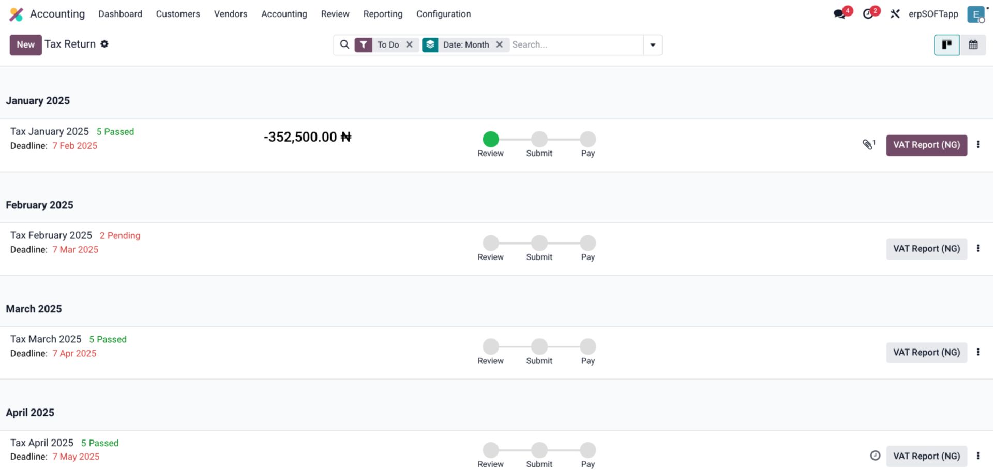Open the messaging conversations icon
The width and height of the screenshot is (993, 470).
839,13
